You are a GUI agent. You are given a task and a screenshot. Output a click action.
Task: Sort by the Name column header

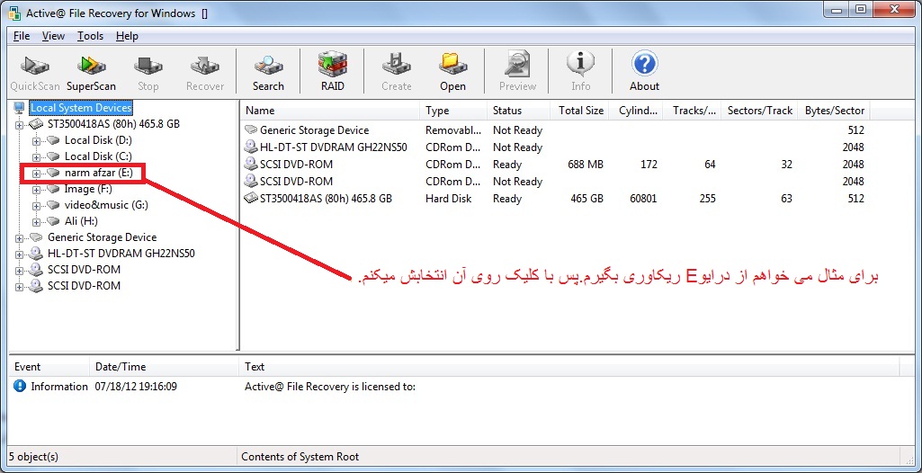(x=330, y=111)
